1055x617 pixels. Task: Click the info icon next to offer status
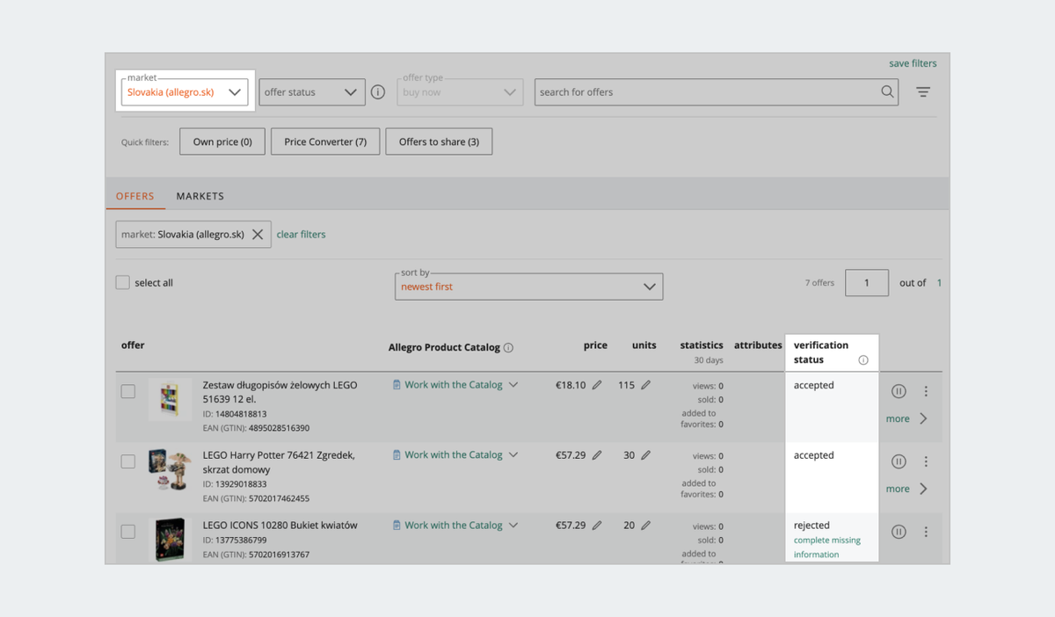(x=378, y=92)
